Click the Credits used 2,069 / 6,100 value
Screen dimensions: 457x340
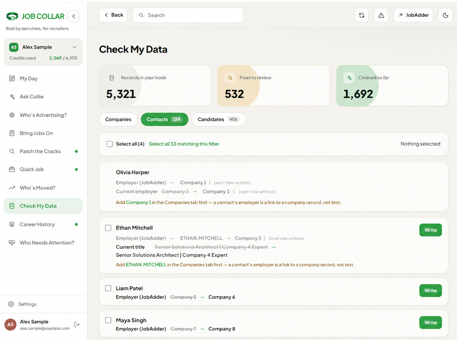coord(63,58)
